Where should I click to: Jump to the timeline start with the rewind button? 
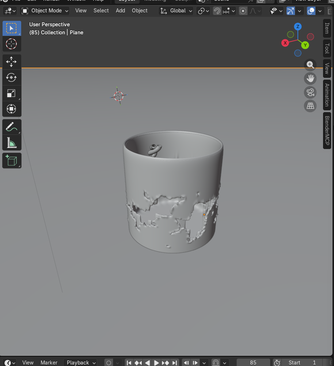click(x=129, y=362)
